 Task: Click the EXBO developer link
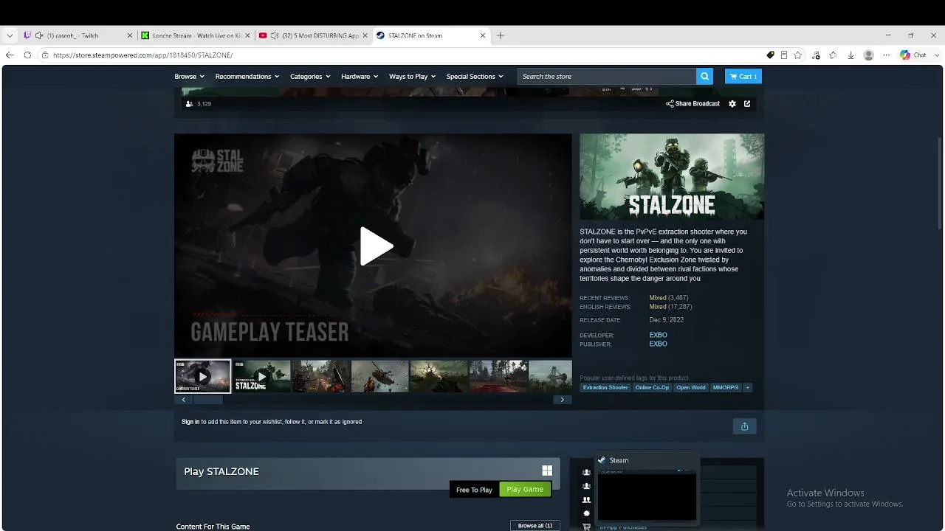(x=658, y=335)
